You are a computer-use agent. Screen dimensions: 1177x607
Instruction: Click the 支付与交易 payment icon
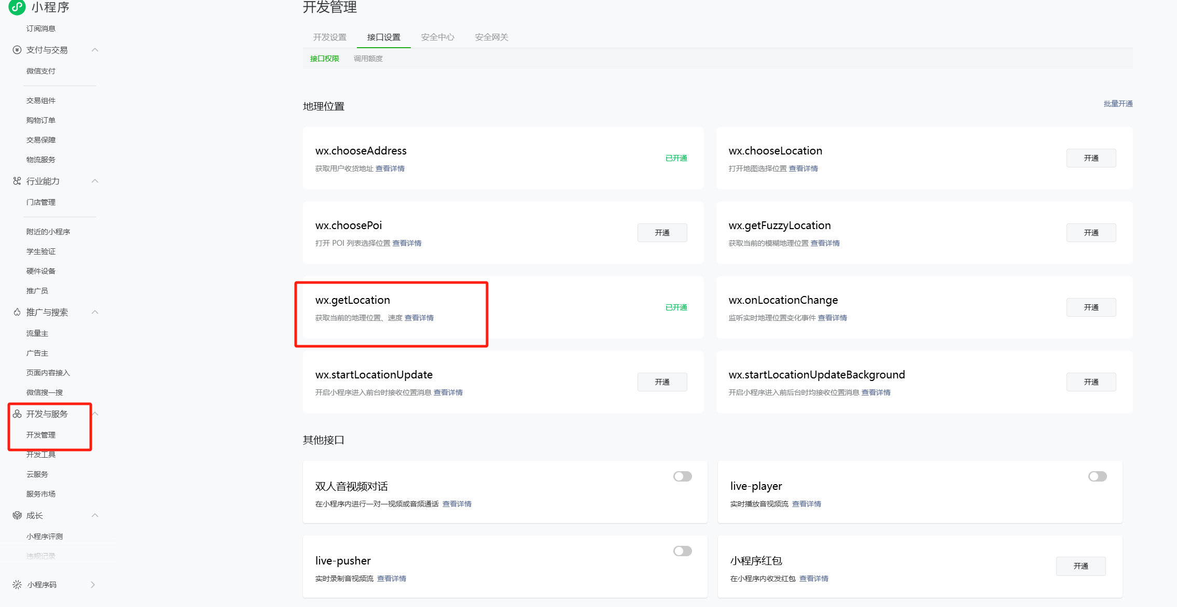(17, 50)
